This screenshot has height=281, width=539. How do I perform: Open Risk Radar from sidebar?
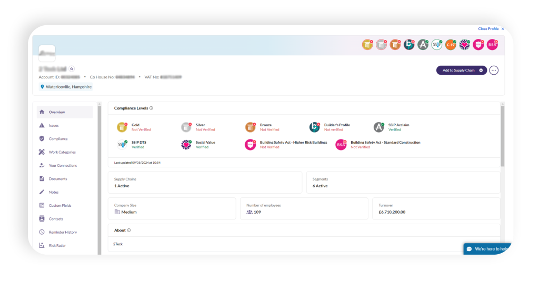point(57,246)
